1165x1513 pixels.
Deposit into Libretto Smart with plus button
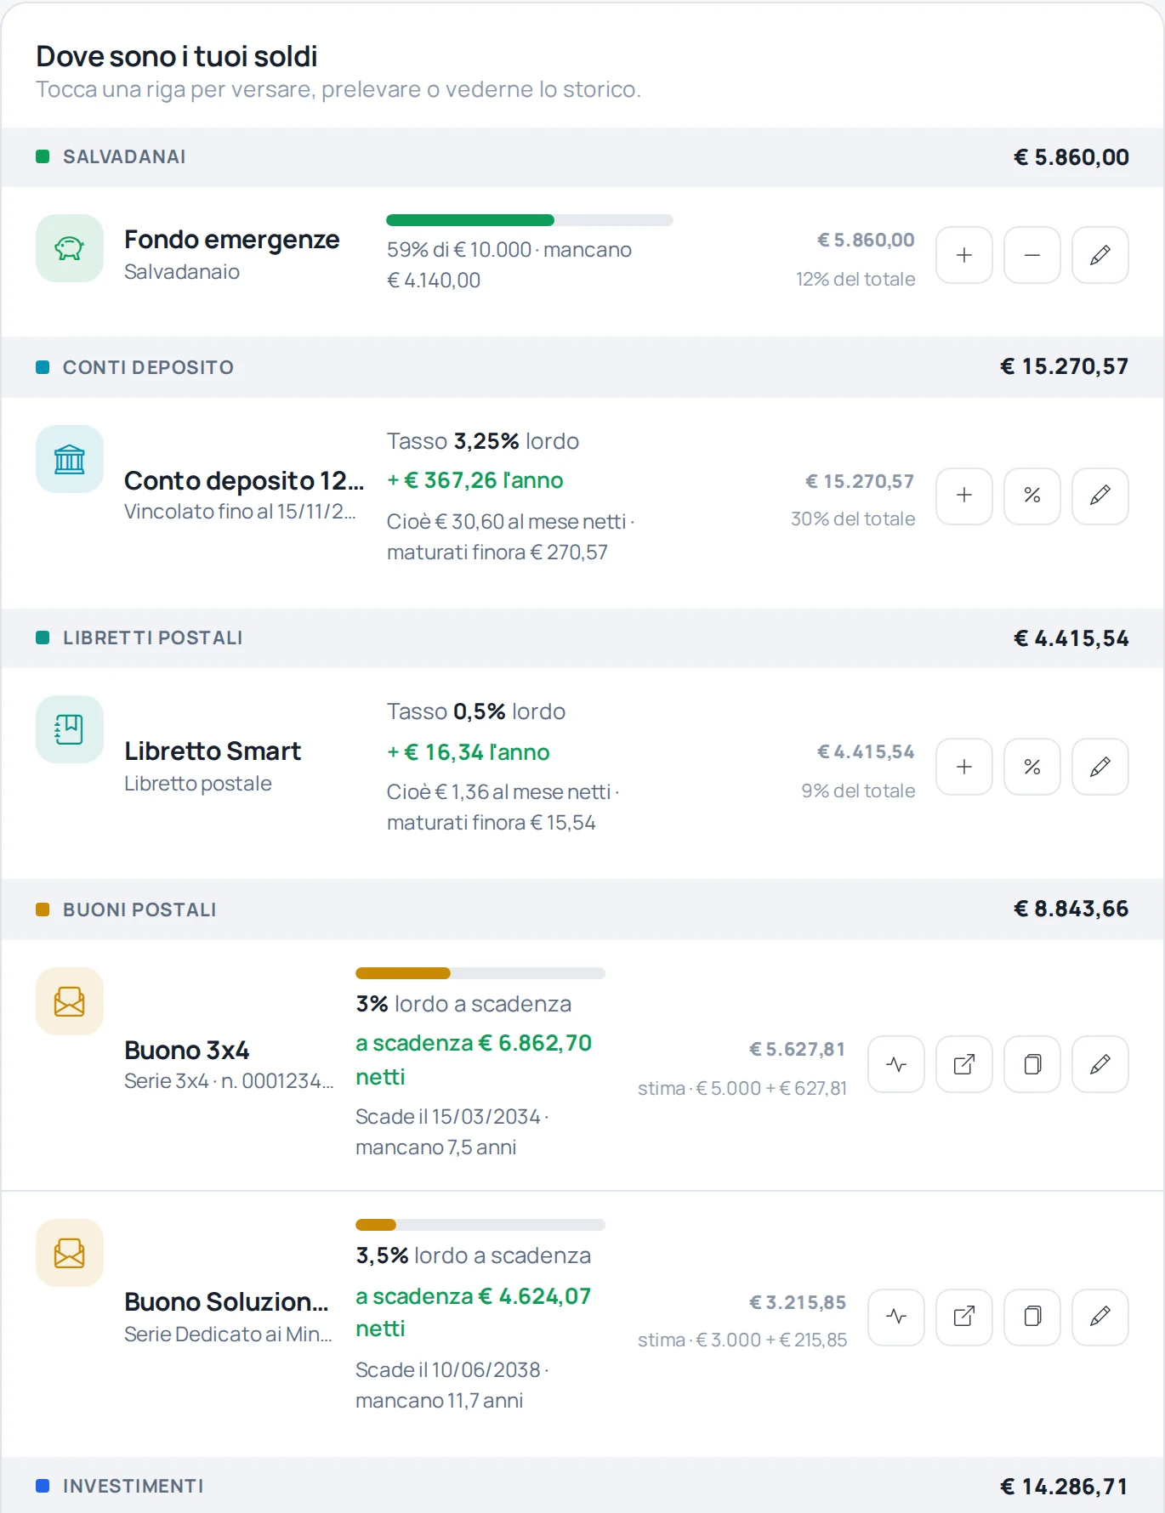(x=964, y=767)
